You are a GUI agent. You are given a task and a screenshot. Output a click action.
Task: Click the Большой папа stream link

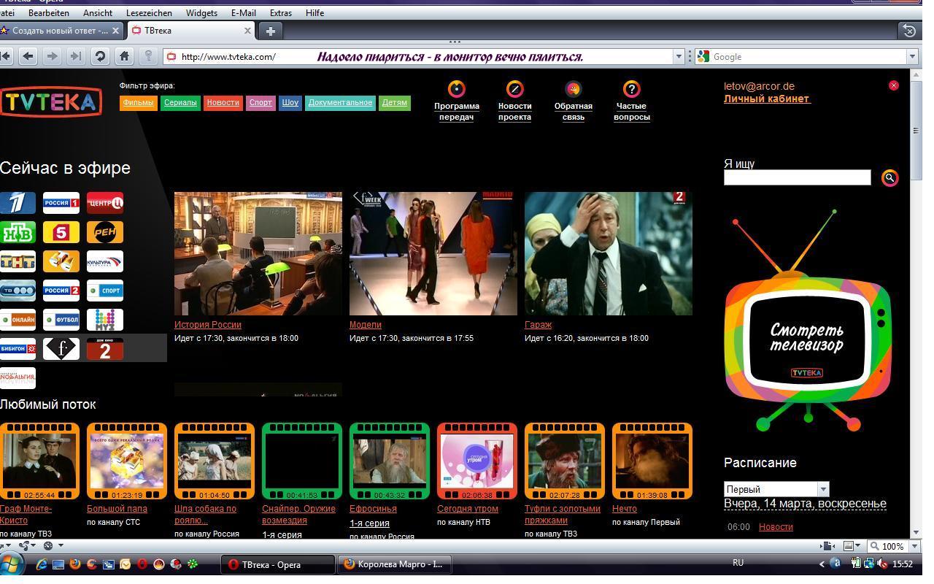(117, 509)
